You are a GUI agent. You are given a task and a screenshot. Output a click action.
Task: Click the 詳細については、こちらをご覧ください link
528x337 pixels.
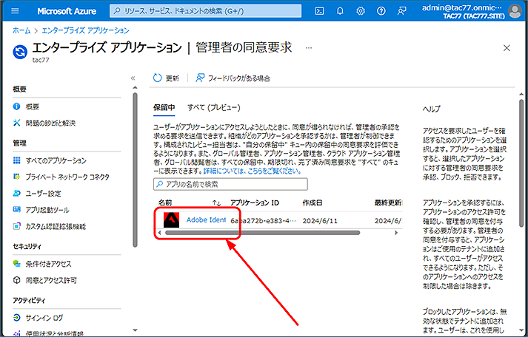tap(253, 171)
